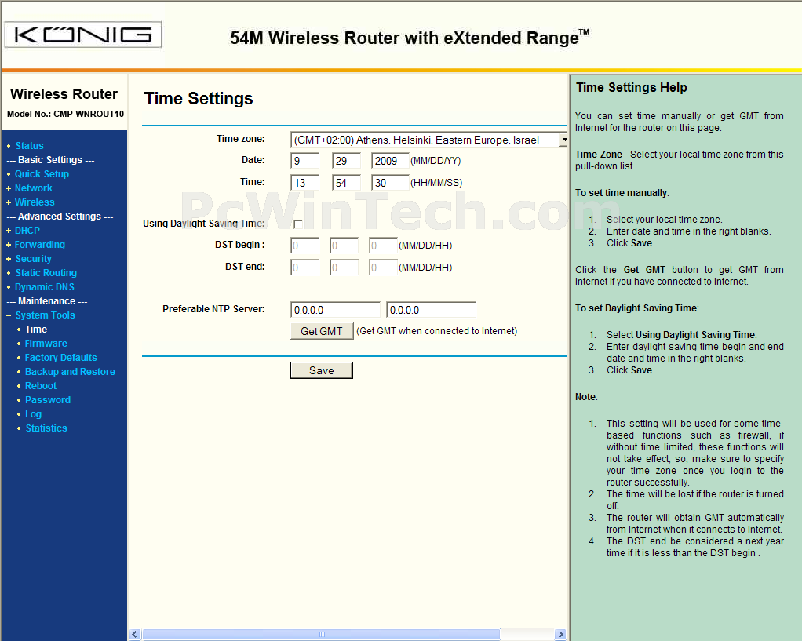This screenshot has width=802, height=641.
Task: Click the Date month field
Action: tap(304, 161)
